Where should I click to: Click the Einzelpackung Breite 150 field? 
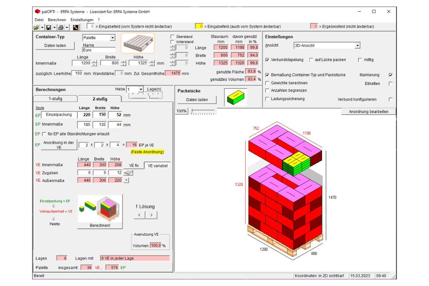[x=100, y=115]
